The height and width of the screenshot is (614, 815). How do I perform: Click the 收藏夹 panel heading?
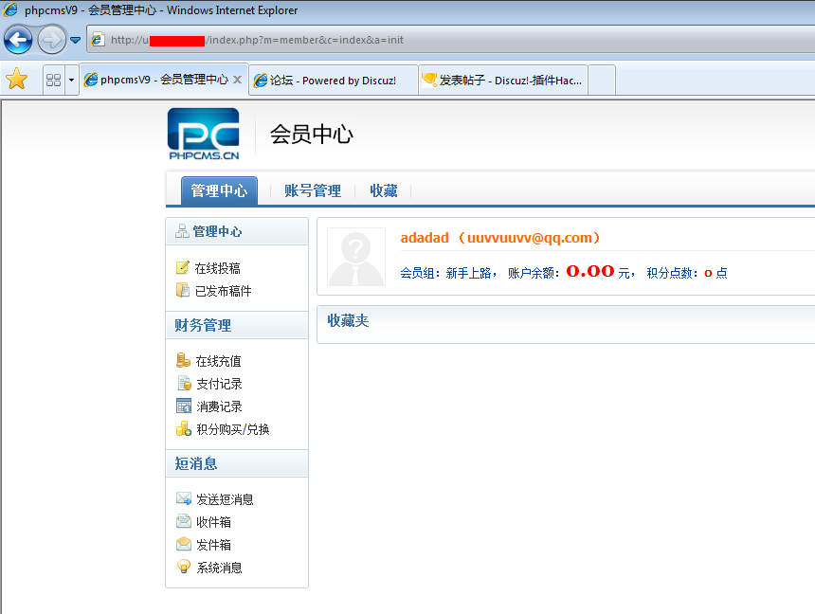[x=348, y=321]
